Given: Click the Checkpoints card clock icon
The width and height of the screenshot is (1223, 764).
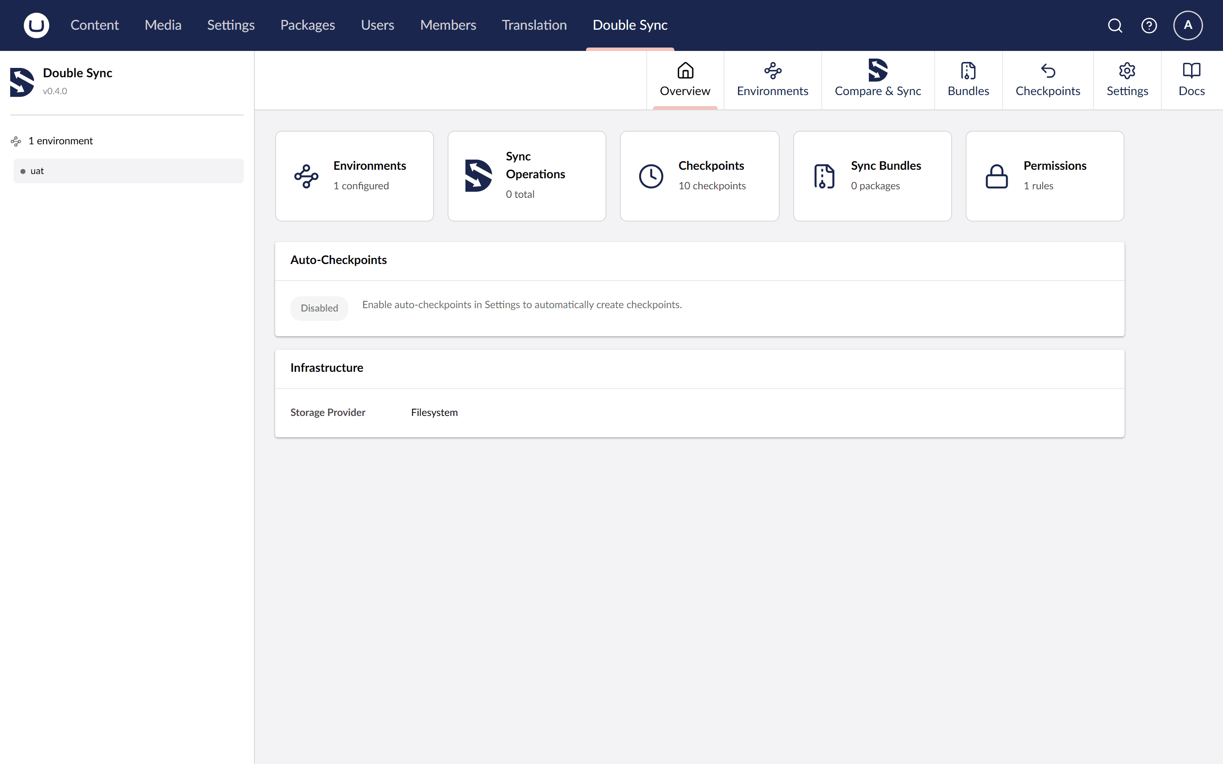Looking at the screenshot, I should click(x=651, y=176).
